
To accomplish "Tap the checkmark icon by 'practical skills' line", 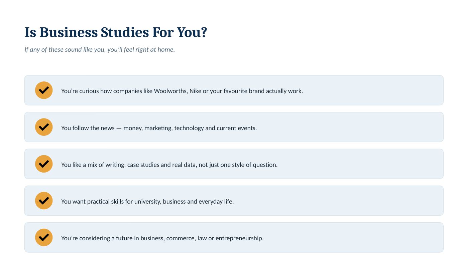I will tap(44, 201).
